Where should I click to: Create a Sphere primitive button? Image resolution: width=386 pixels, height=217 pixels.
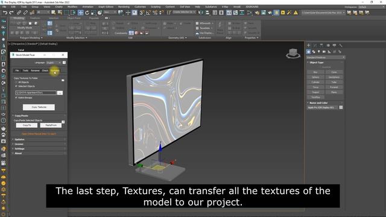(x=315, y=77)
